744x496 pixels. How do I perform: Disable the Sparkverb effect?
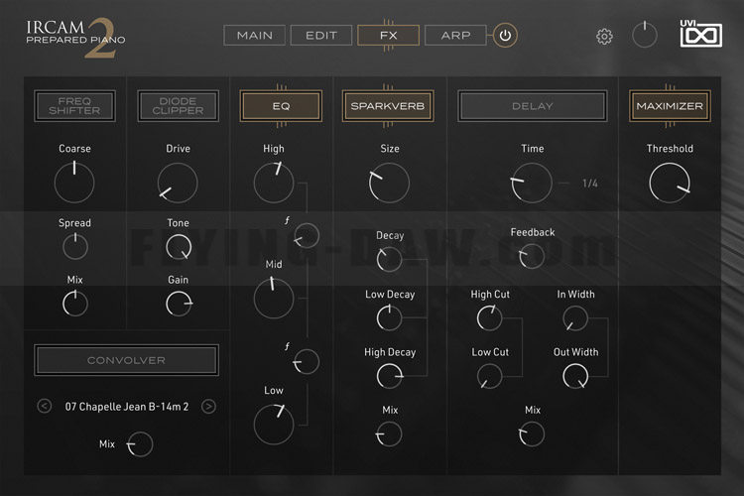388,106
